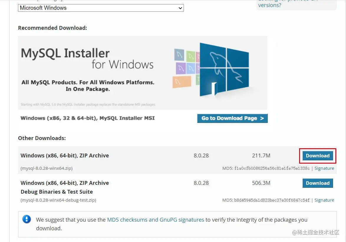Click the MD5 hash beginning f1a0cfb0086
The image size is (346, 242).
coord(272,168)
